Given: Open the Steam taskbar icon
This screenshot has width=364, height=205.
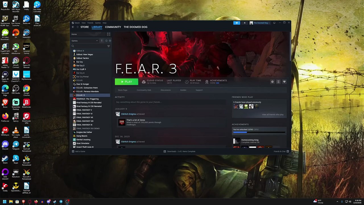Looking at the screenshot, I should 55,202.
